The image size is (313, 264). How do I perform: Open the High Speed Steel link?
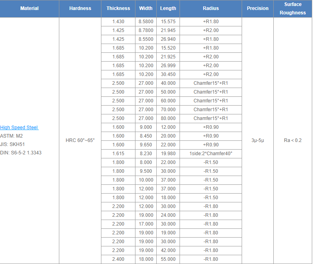click(x=19, y=128)
